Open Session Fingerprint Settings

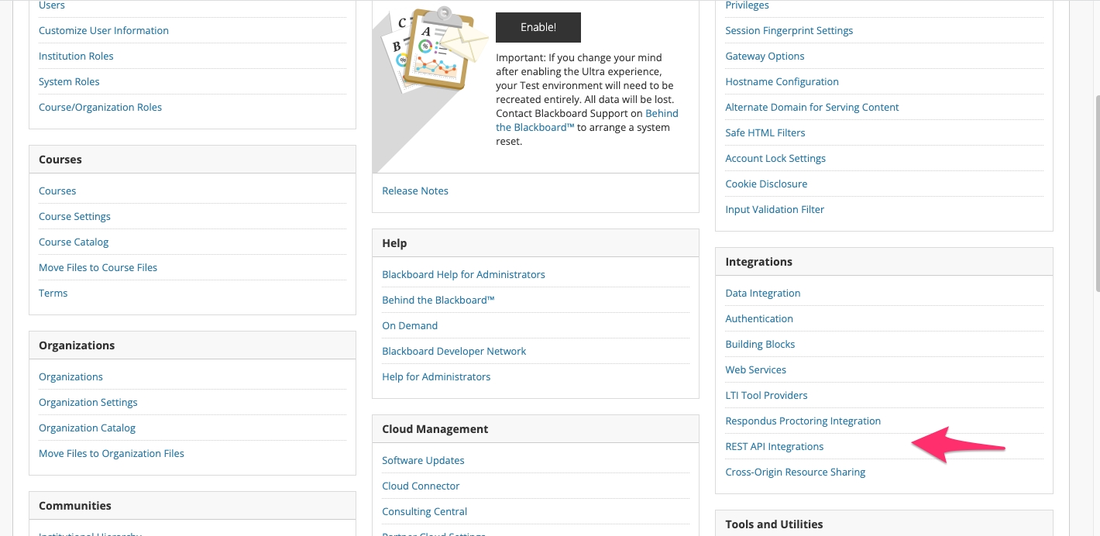point(789,30)
